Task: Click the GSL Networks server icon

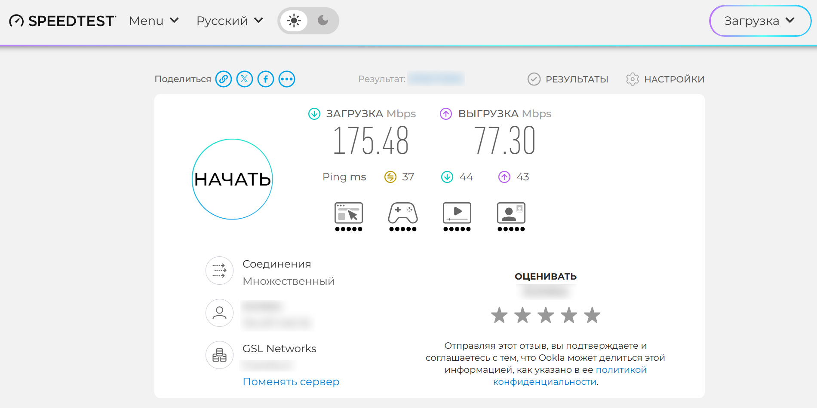Action: point(219,355)
